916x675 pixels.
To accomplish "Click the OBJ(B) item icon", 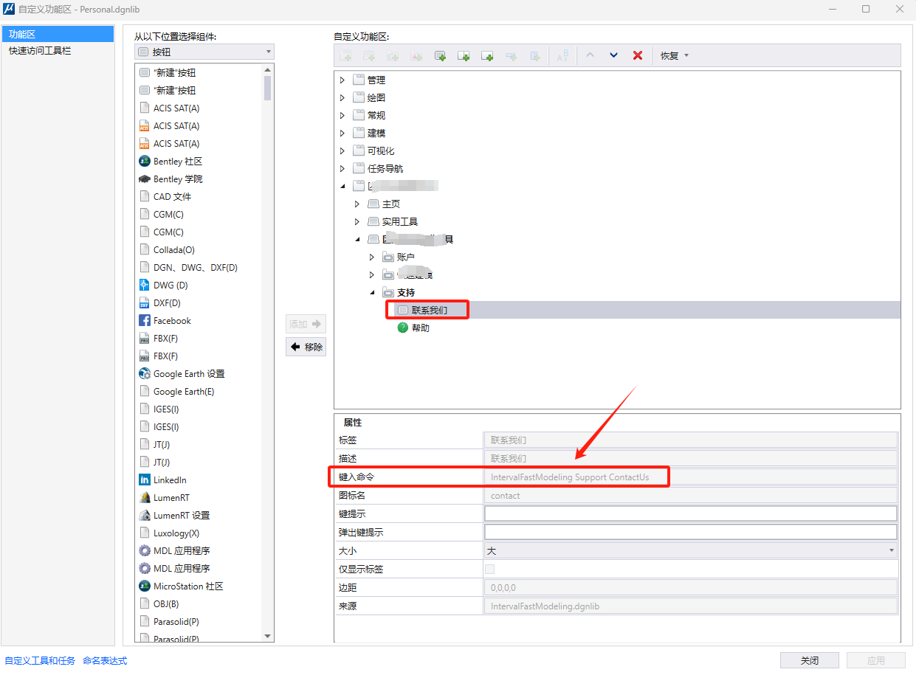I will click(x=145, y=603).
